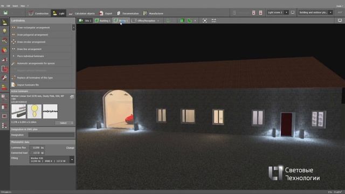
Task: Click the Change link in Photometric data
Action: 70,148
